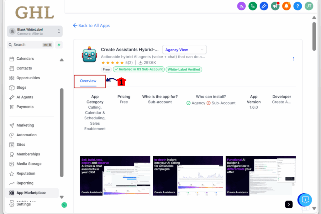
Task: Open the phone dialer icon in the header
Action: coord(252,6)
